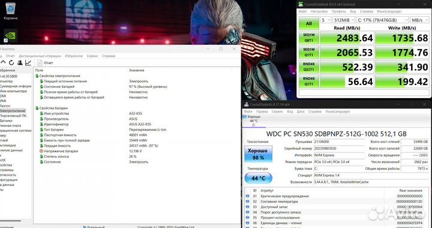Select Портативный ПК in AIDA64 sidebar tree
The height and width of the screenshot is (228, 432).
13,115
